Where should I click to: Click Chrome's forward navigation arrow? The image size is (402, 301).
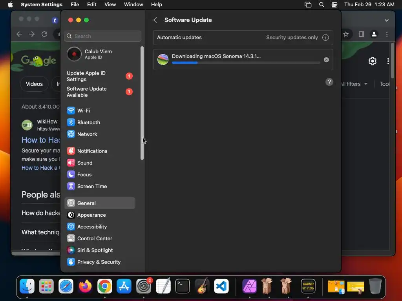(x=32, y=34)
